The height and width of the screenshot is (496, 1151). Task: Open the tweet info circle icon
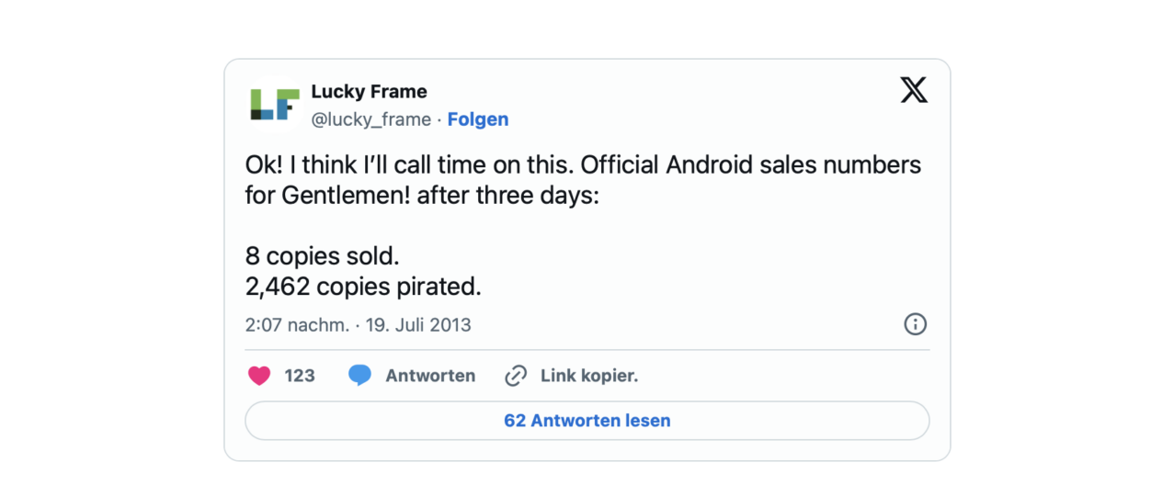(x=915, y=324)
